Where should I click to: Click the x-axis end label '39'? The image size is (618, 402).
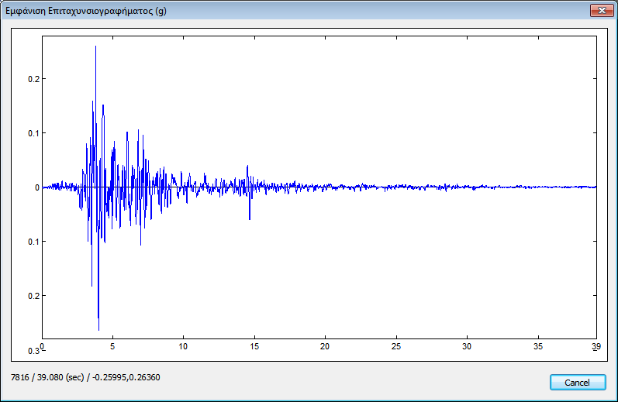tap(596, 346)
